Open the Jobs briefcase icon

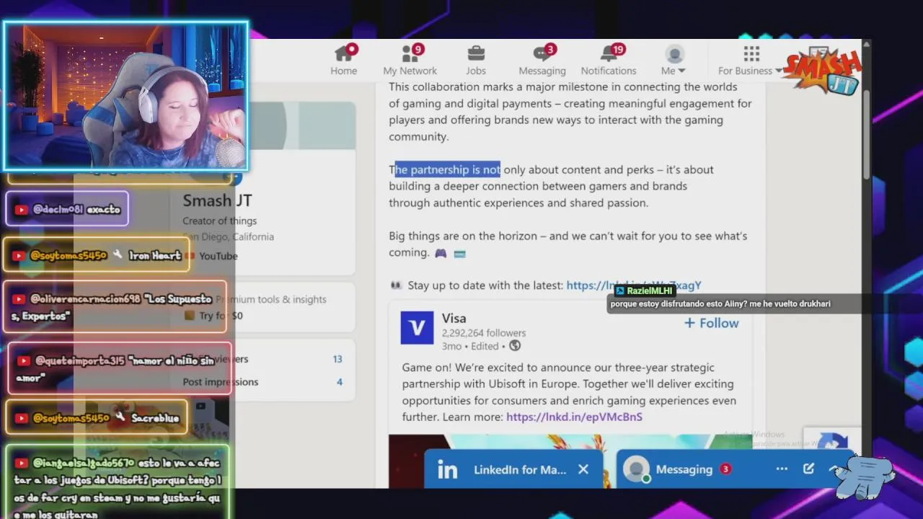click(476, 53)
